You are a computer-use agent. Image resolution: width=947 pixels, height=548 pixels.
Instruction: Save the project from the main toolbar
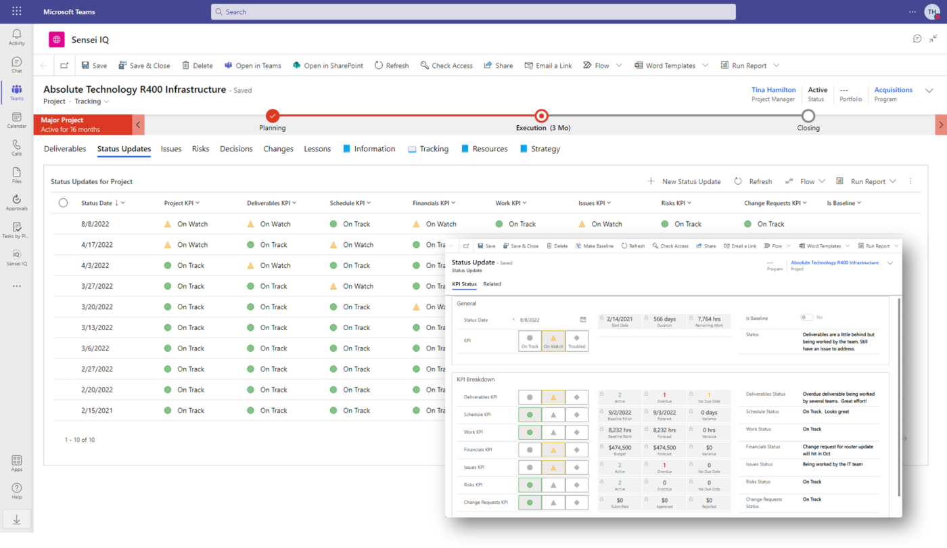94,66
